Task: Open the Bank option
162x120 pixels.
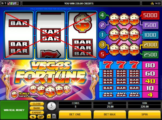Action: click(x=37, y=108)
